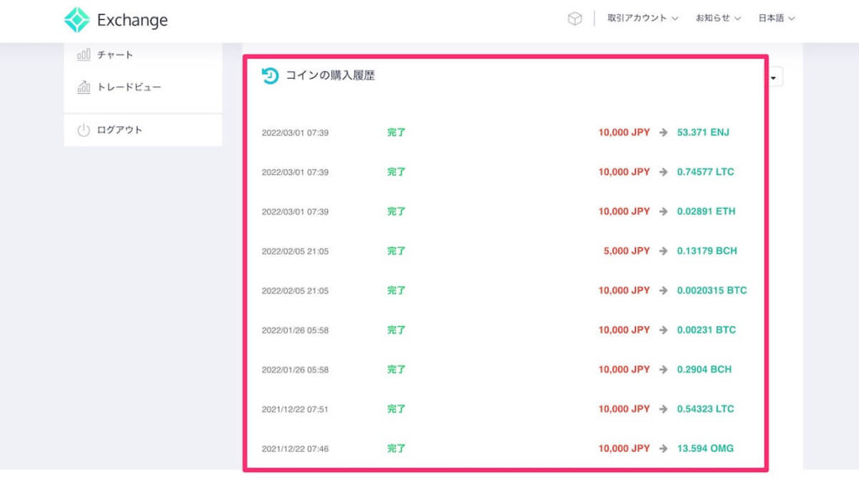
Task: Expand the 取引アカウント dropdown
Action: 643,18
